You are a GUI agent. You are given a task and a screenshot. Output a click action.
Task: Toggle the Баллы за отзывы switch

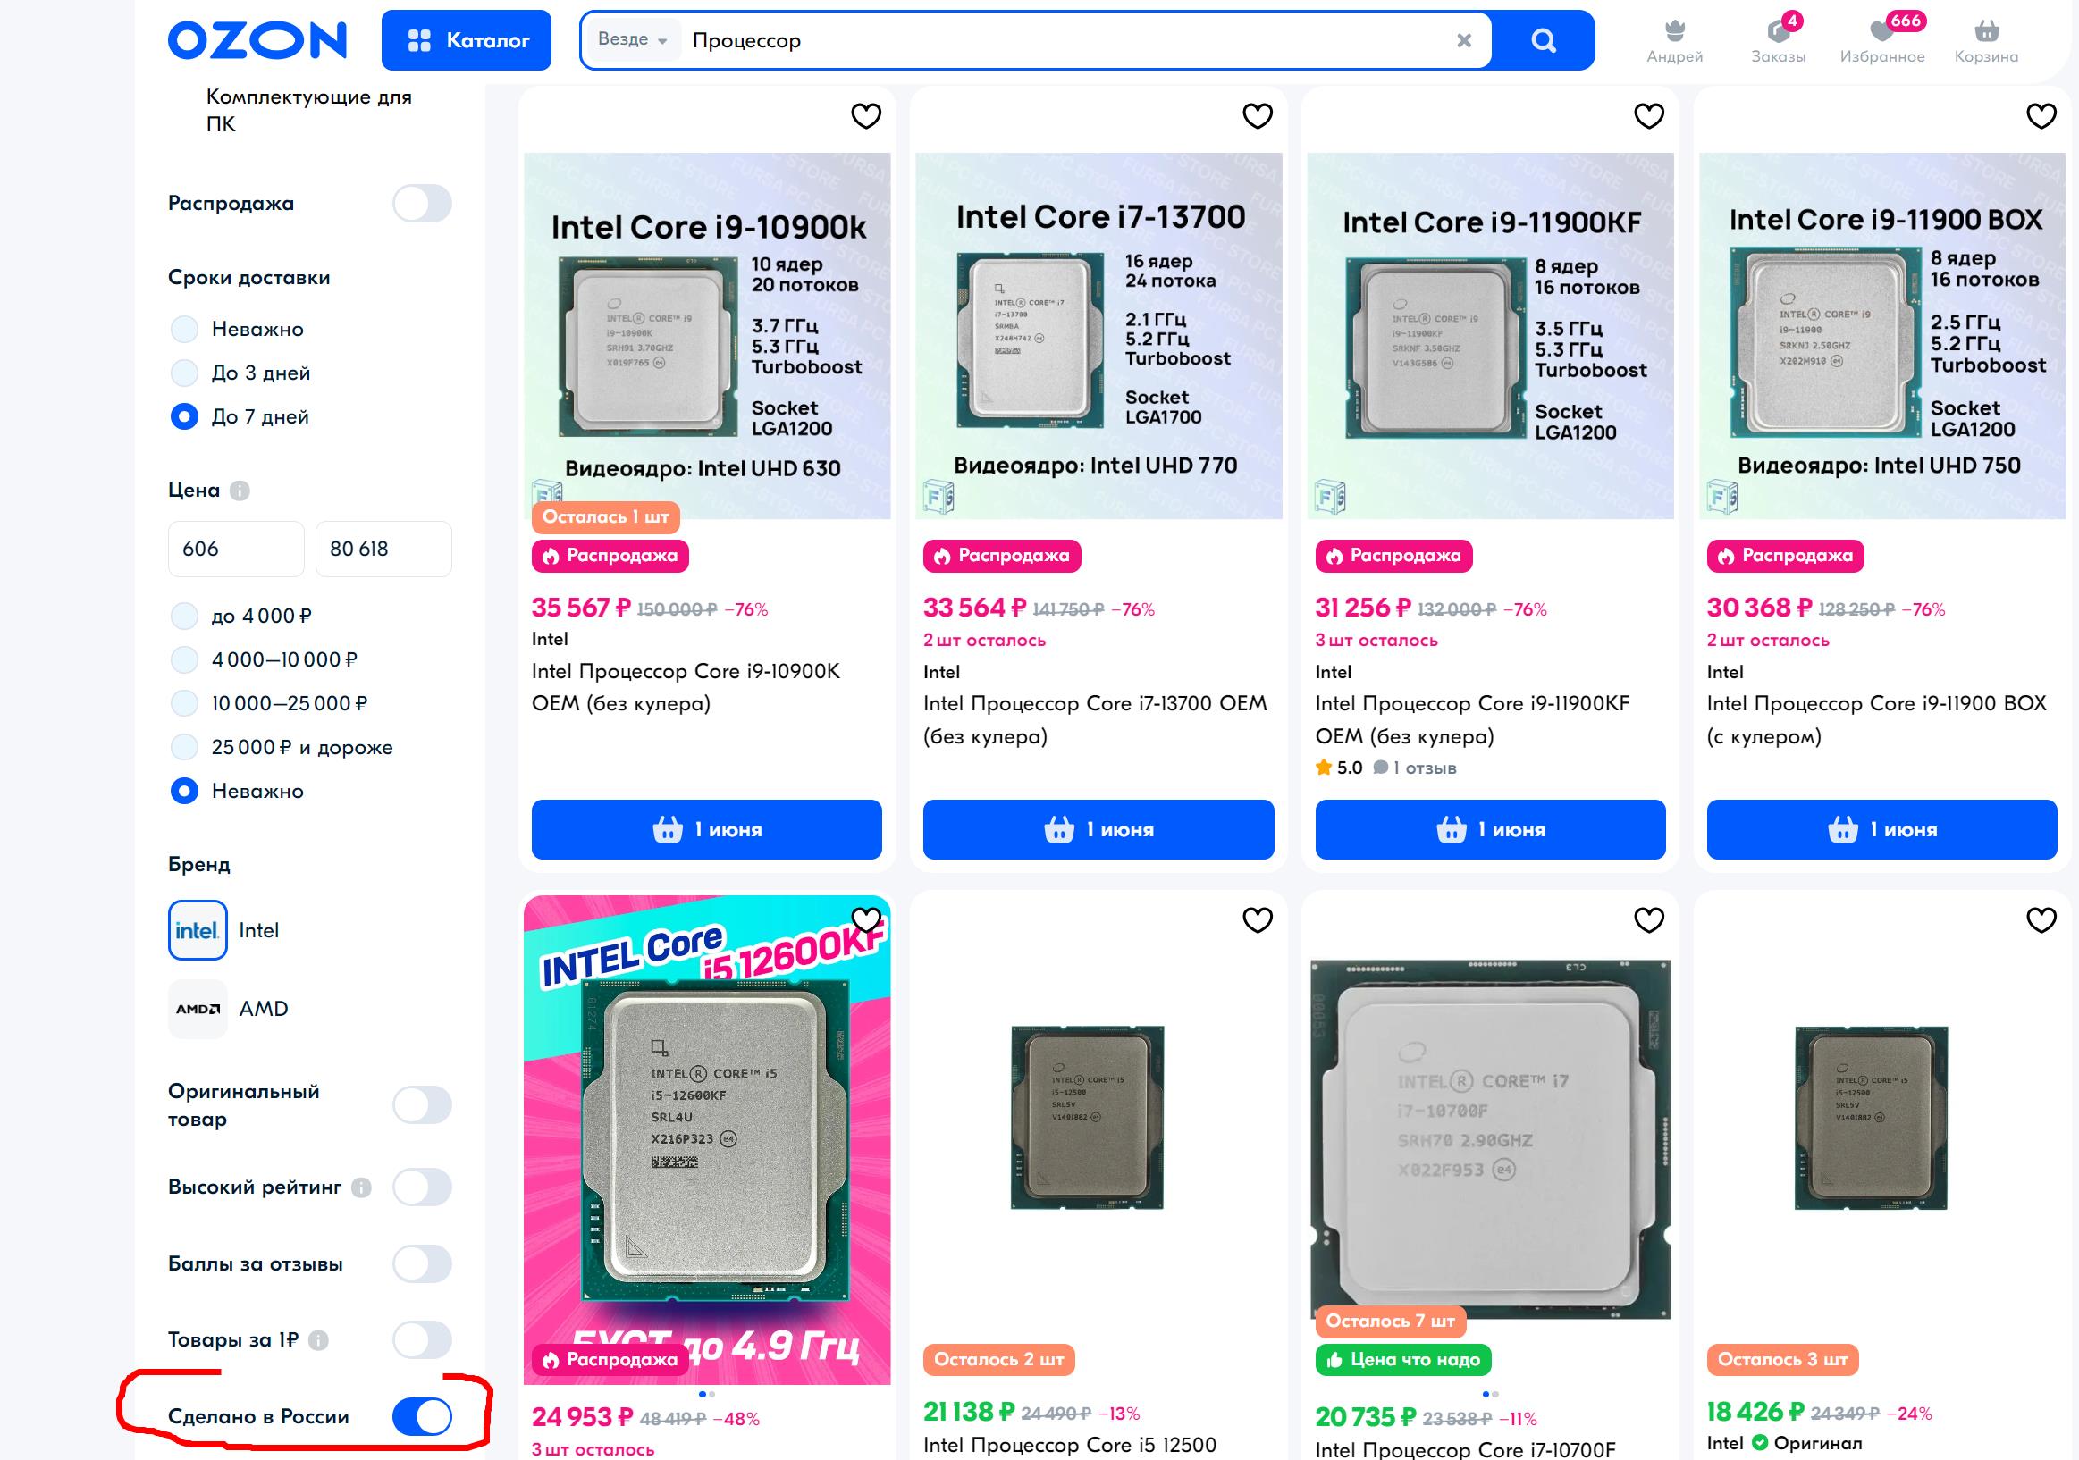point(422,1263)
